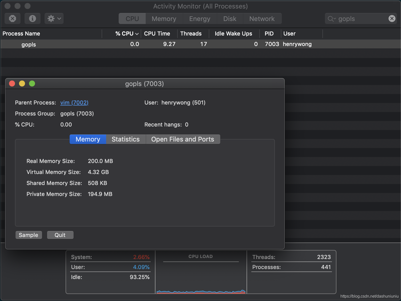
Task: Click henrywong in the process row
Action: click(297, 44)
